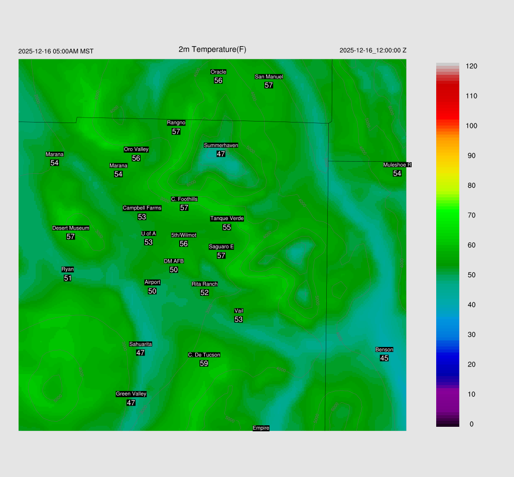Click the San Manuel station label

click(x=269, y=76)
